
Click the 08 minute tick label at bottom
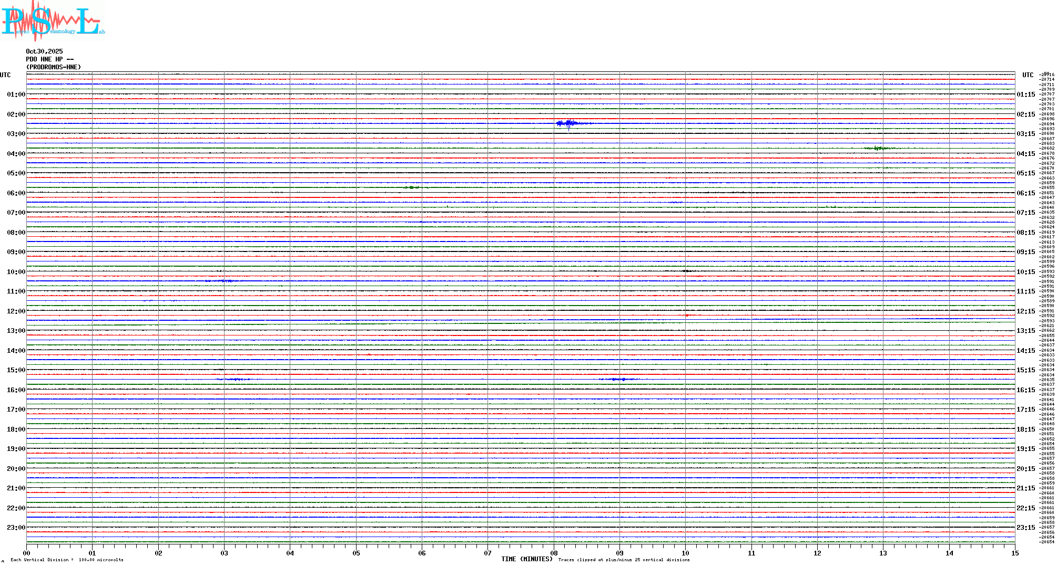coord(554,553)
